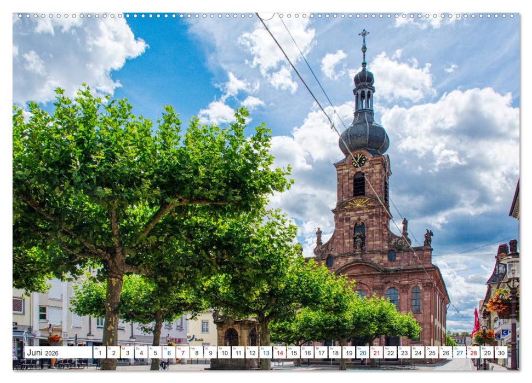Click the stone statue on church roofline right
This screenshot has width=532, height=383.
click(428, 237)
